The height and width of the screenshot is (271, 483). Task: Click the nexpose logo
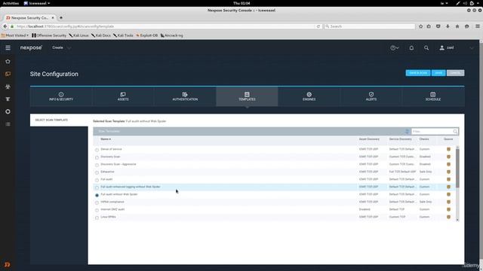(x=31, y=47)
